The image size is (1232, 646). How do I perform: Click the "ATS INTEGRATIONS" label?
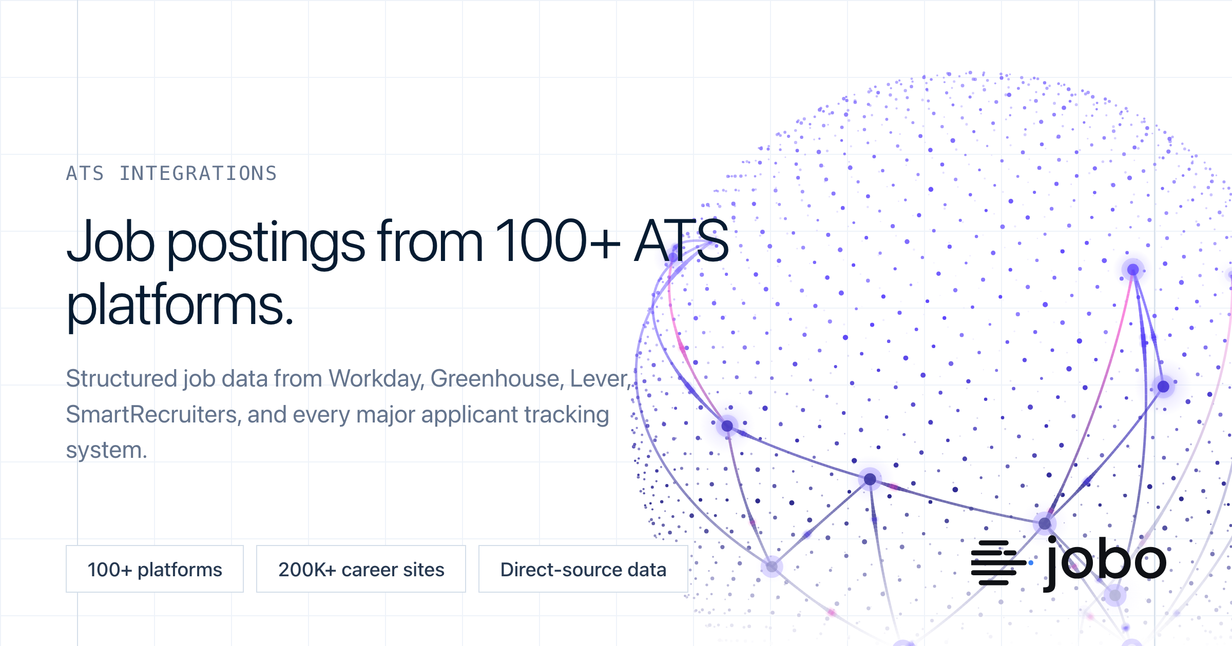click(x=171, y=173)
